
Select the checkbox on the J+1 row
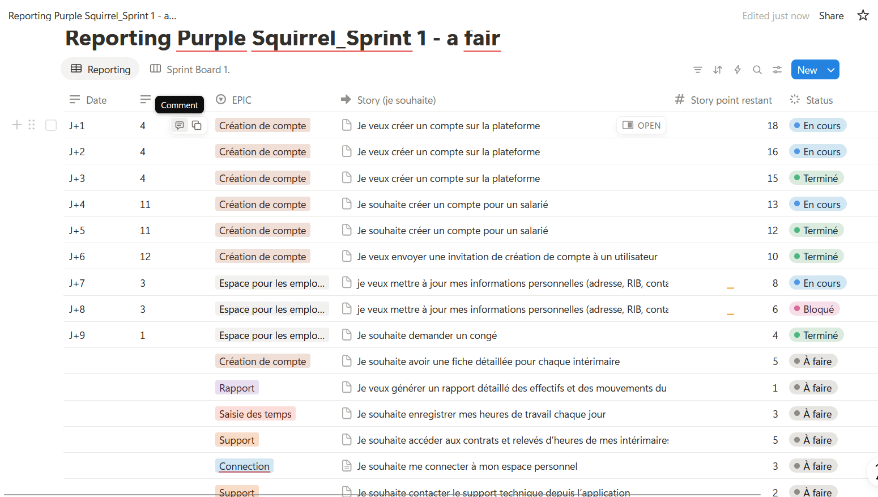pos(50,125)
